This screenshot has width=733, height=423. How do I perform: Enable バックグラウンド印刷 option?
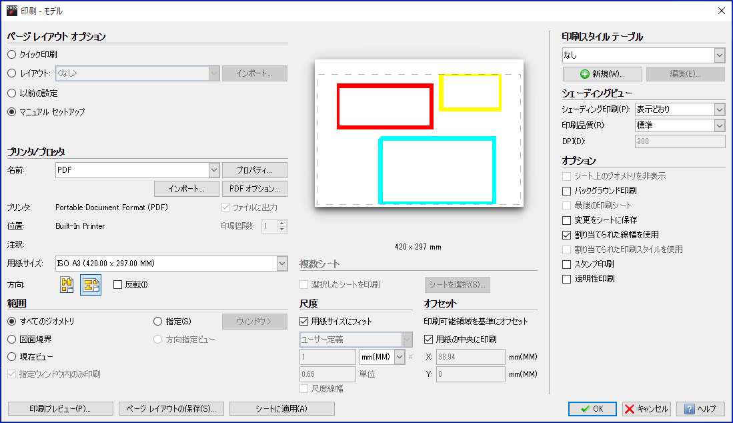coord(567,191)
